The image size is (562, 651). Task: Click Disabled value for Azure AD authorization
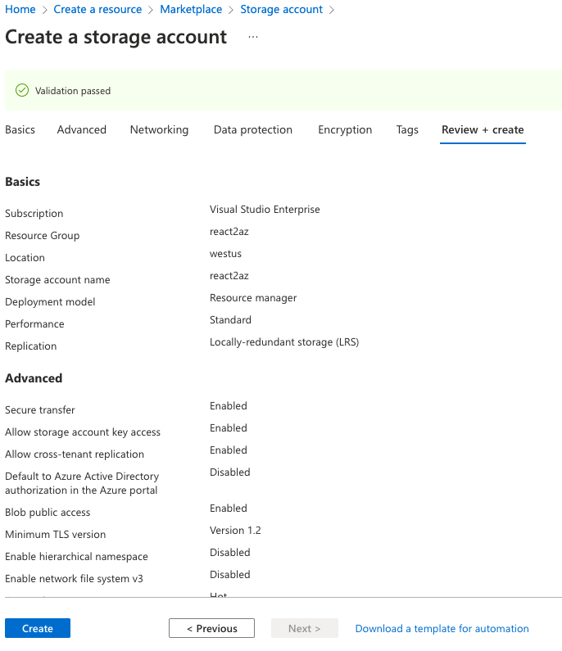[229, 472]
